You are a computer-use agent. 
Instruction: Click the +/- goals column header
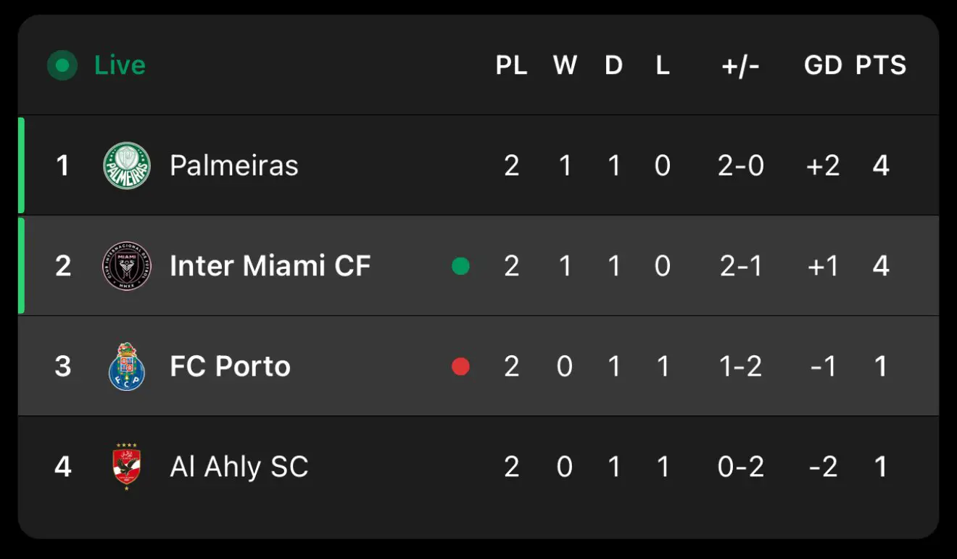(740, 65)
